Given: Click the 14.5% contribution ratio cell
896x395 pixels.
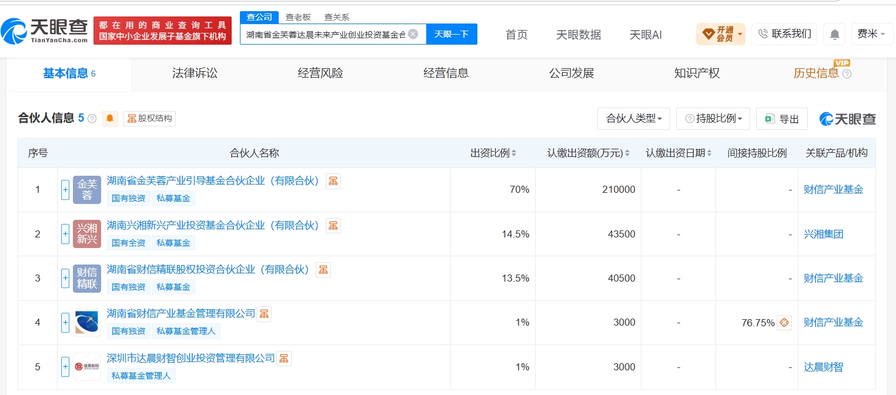Looking at the screenshot, I should click(493, 234).
